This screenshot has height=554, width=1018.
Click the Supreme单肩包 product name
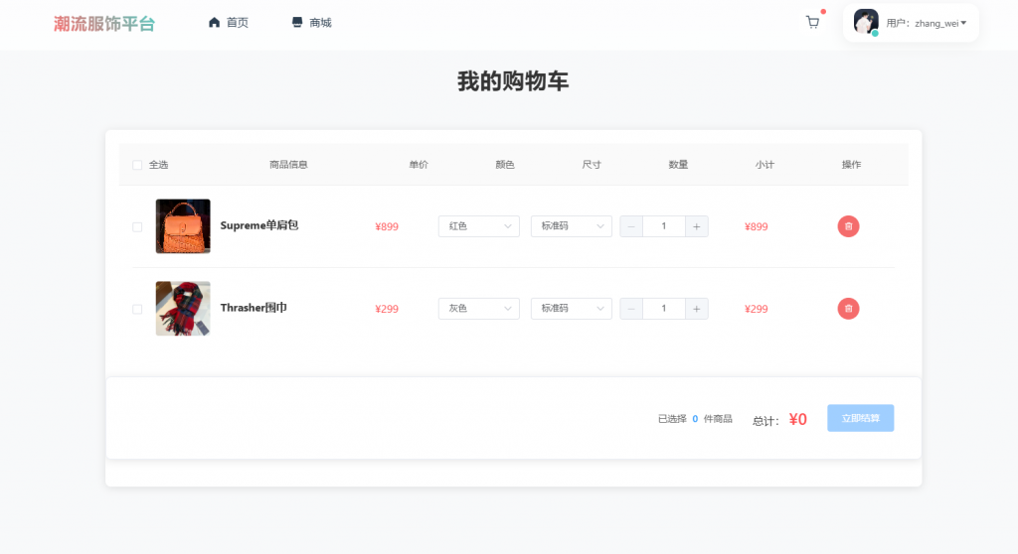pyautogui.click(x=259, y=225)
